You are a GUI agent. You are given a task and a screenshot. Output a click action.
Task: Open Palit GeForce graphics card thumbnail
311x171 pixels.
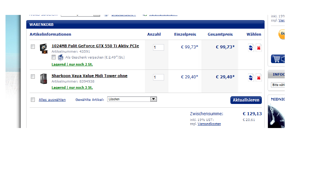pyautogui.click(x=44, y=48)
